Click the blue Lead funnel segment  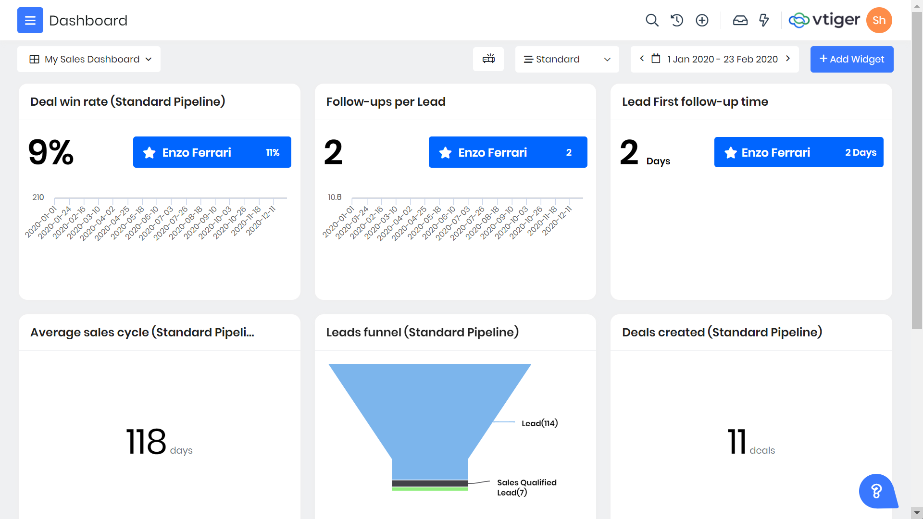click(x=429, y=408)
